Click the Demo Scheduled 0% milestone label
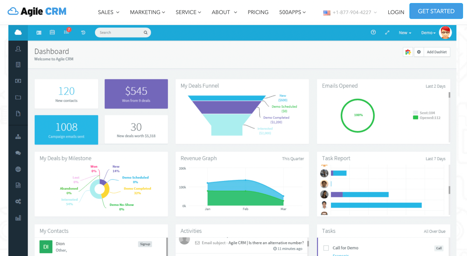This screenshot has width=467, height=256. coord(135,180)
